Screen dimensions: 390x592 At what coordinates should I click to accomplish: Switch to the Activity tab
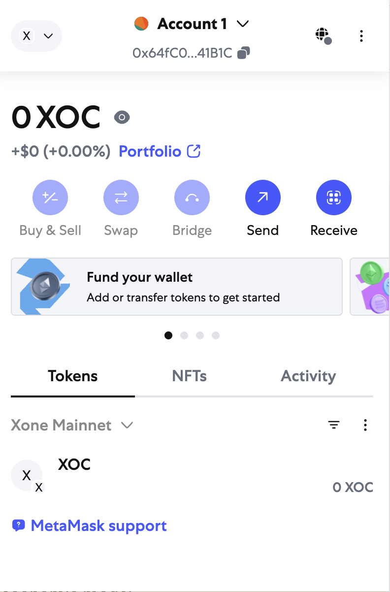tap(308, 376)
